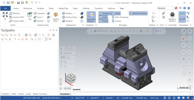Click Unzoom 50% button
This screenshot has height=100, width=194.
tap(17, 17)
